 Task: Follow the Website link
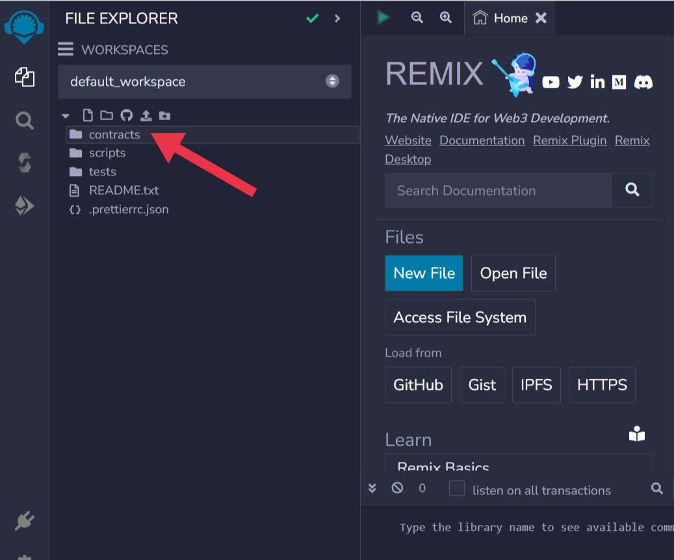coord(408,140)
